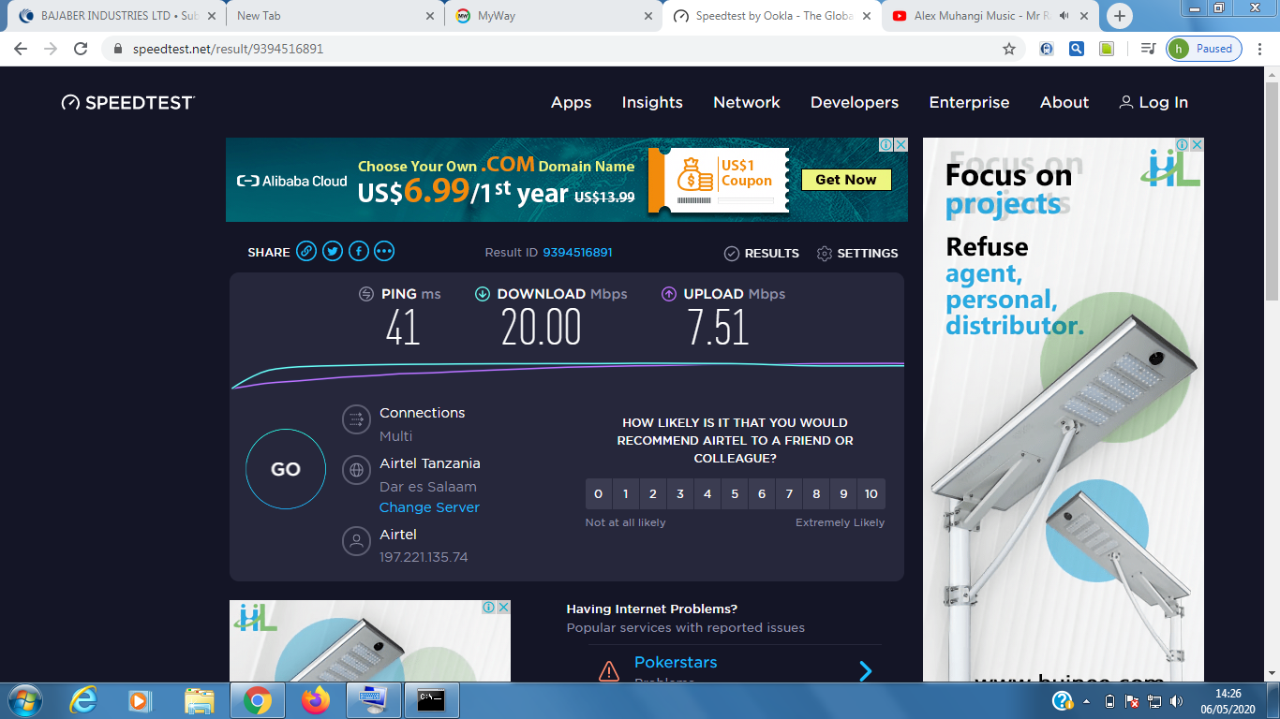Screen dimensions: 1280x719
Task: Bookmark this page with star icon
Action: coord(1009,49)
